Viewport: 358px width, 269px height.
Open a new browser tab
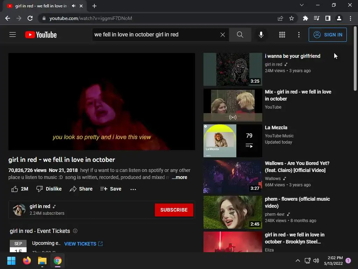tap(94, 6)
